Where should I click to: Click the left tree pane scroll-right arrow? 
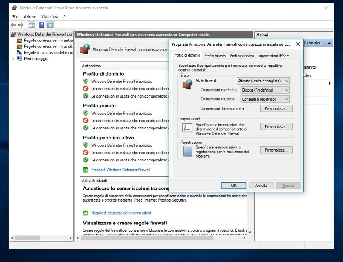(x=70, y=238)
